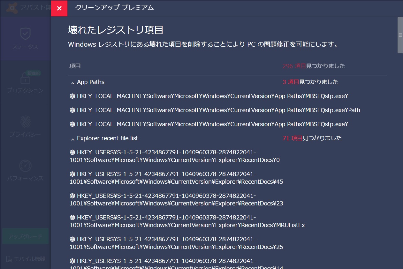
Task: Click registry icon beside RecentDocs¥25 entry
Action: [72, 239]
